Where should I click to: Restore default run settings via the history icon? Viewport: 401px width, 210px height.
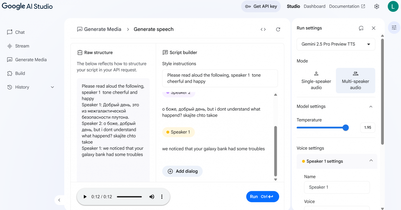click(x=361, y=28)
